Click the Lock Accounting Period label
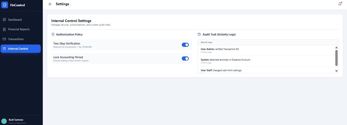Viewport: 347px width, 125px height. point(68,57)
